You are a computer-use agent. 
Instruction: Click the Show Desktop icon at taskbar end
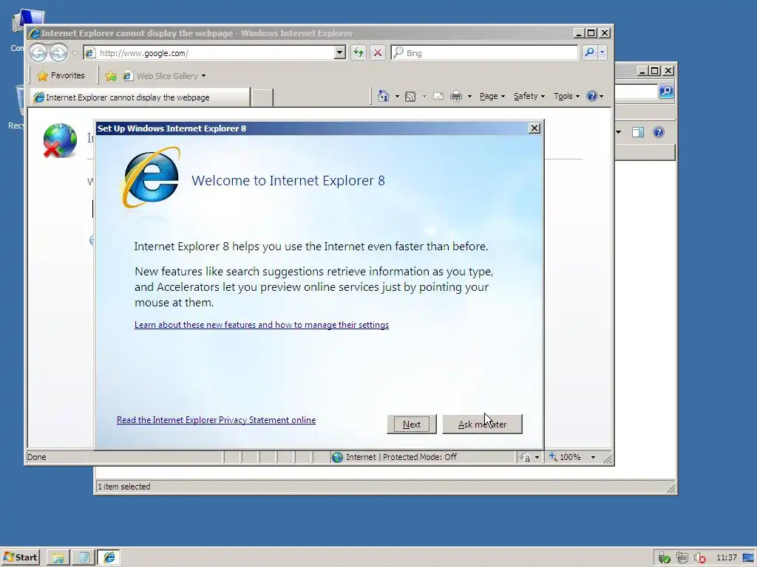[749, 558]
